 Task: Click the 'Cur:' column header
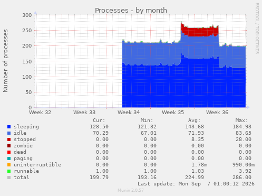(x=99, y=120)
